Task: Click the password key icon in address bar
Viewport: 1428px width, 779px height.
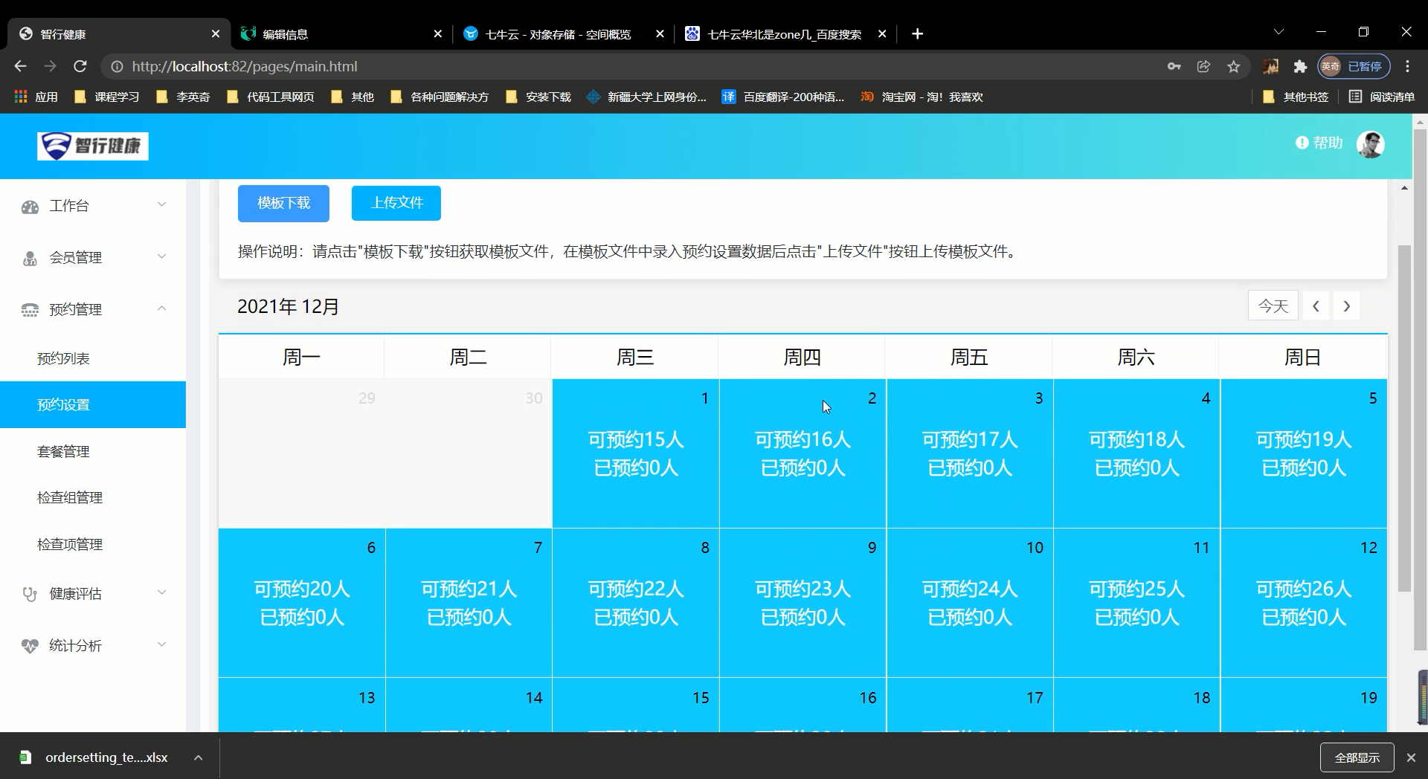Action: click(x=1174, y=66)
